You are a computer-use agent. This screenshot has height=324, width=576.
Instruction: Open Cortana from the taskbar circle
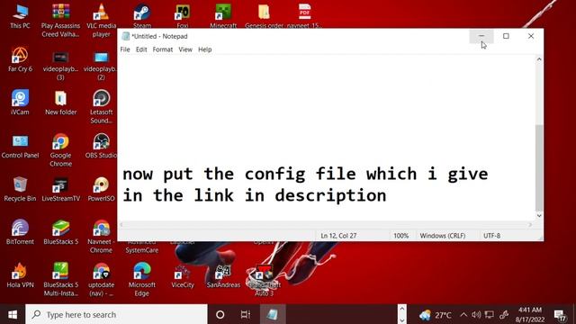220,314
